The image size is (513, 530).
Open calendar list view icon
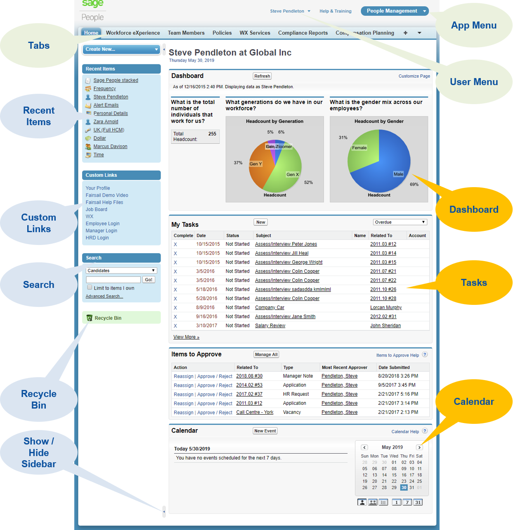coord(383,502)
